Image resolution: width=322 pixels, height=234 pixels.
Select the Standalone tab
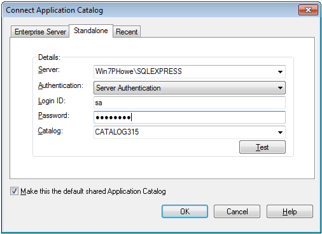coord(91,31)
